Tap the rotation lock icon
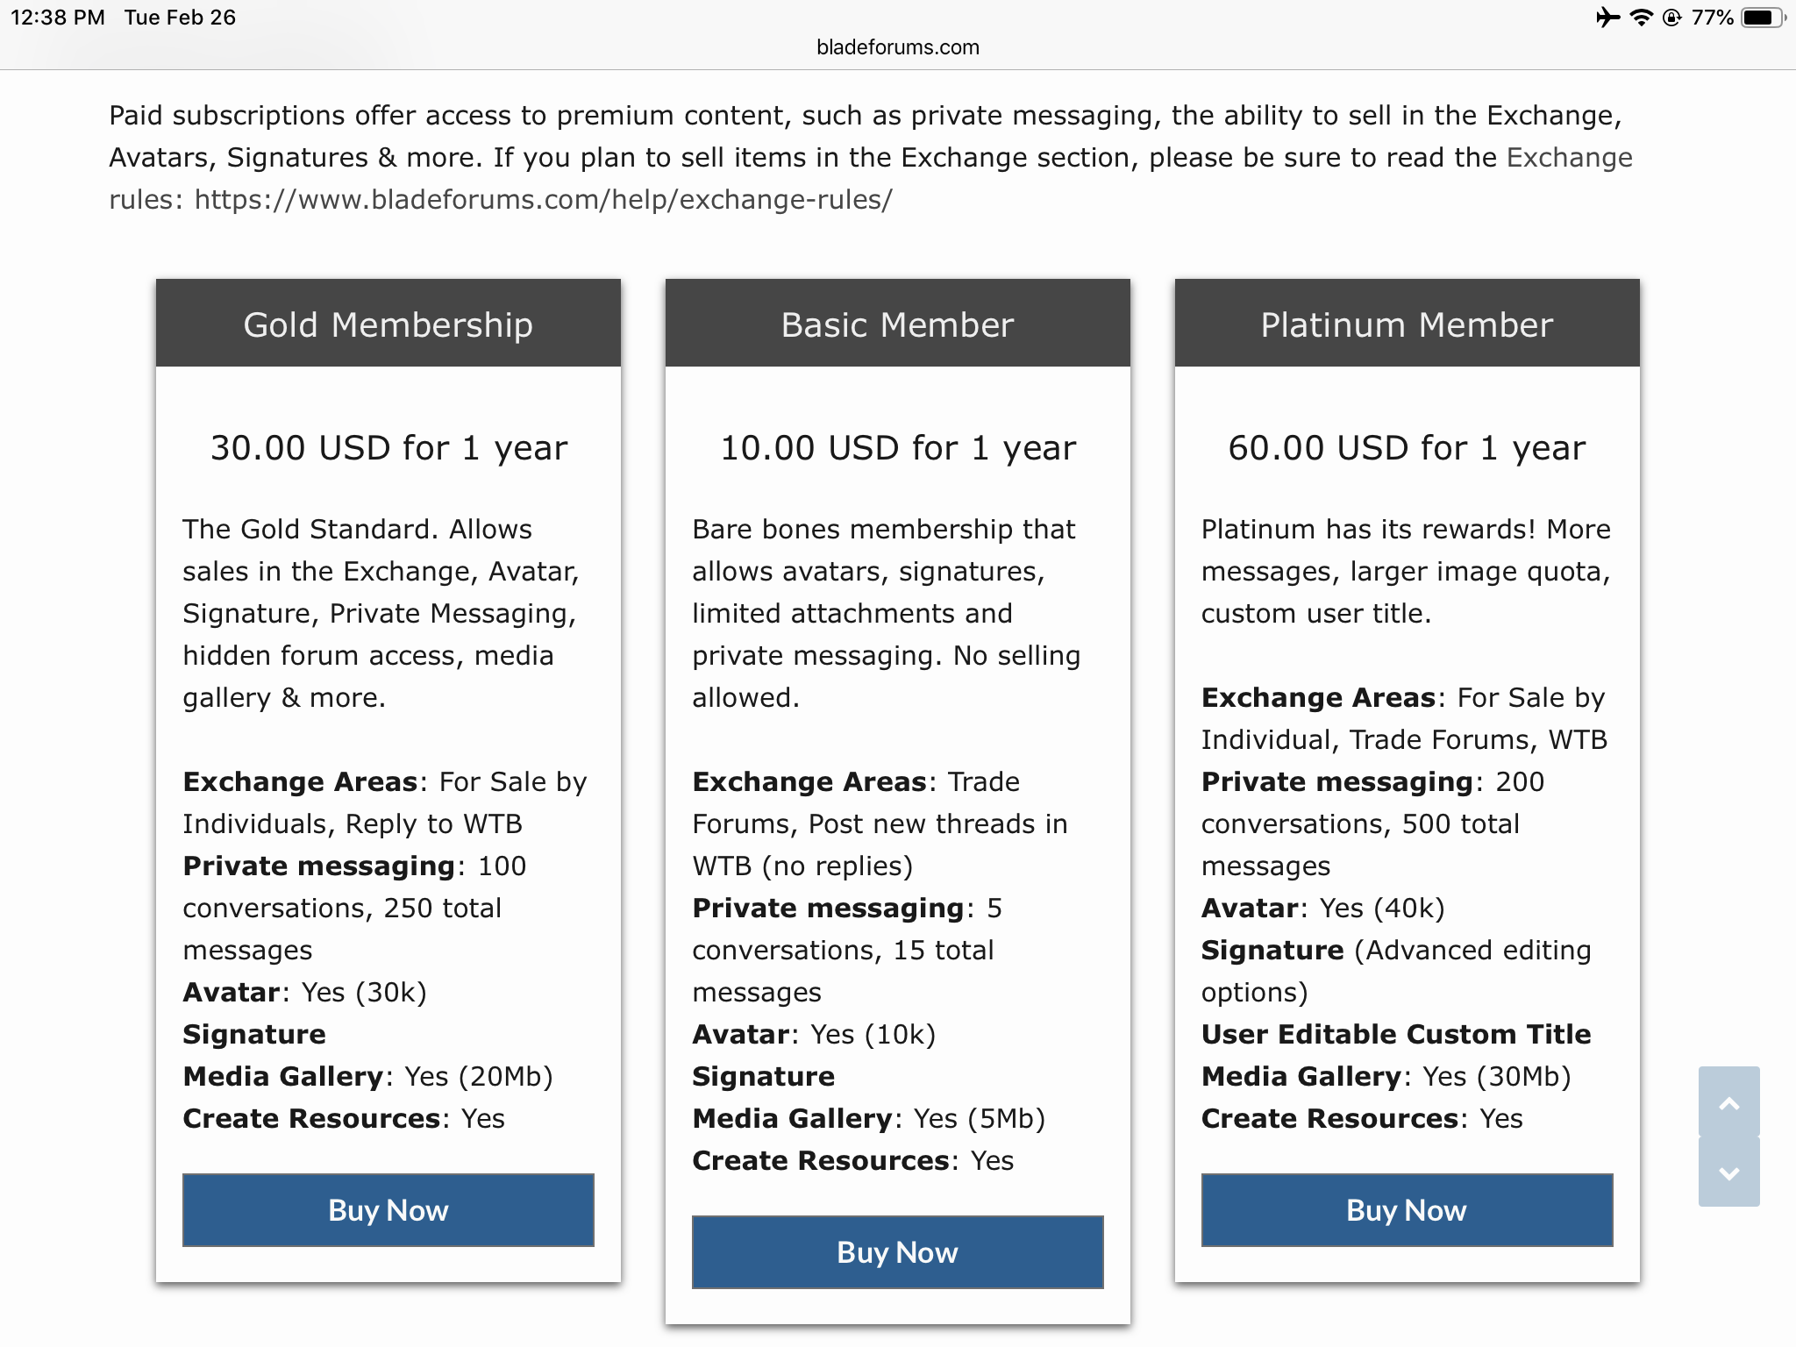1796x1347 pixels. [x=1672, y=18]
